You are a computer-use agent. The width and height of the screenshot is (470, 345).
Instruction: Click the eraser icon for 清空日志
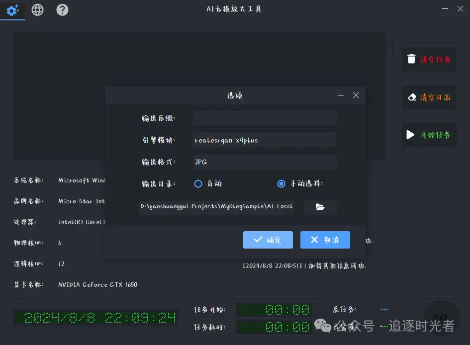[x=411, y=97]
